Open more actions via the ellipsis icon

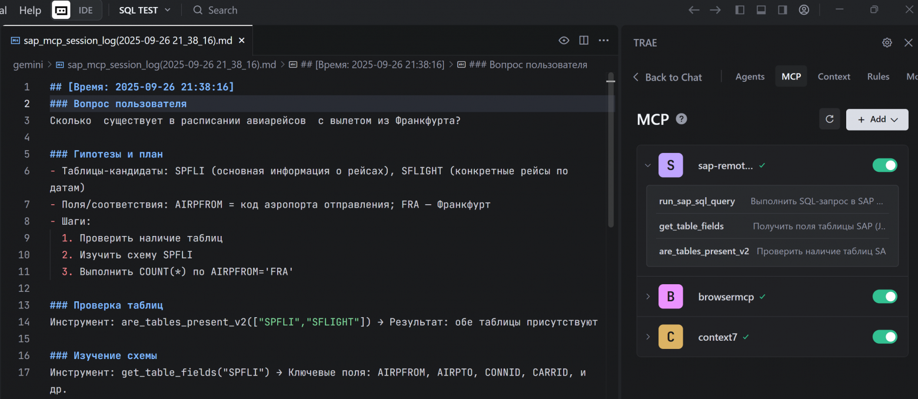click(604, 40)
